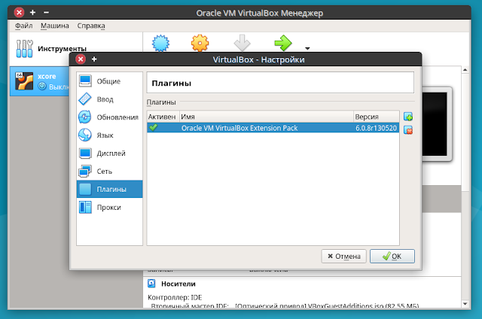This screenshot has height=319, width=482.
Task: Add a new plugin package
Action: tap(408, 117)
